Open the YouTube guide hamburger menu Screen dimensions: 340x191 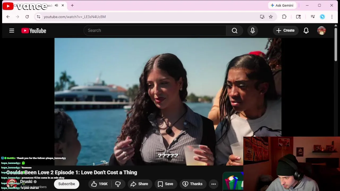click(x=12, y=31)
